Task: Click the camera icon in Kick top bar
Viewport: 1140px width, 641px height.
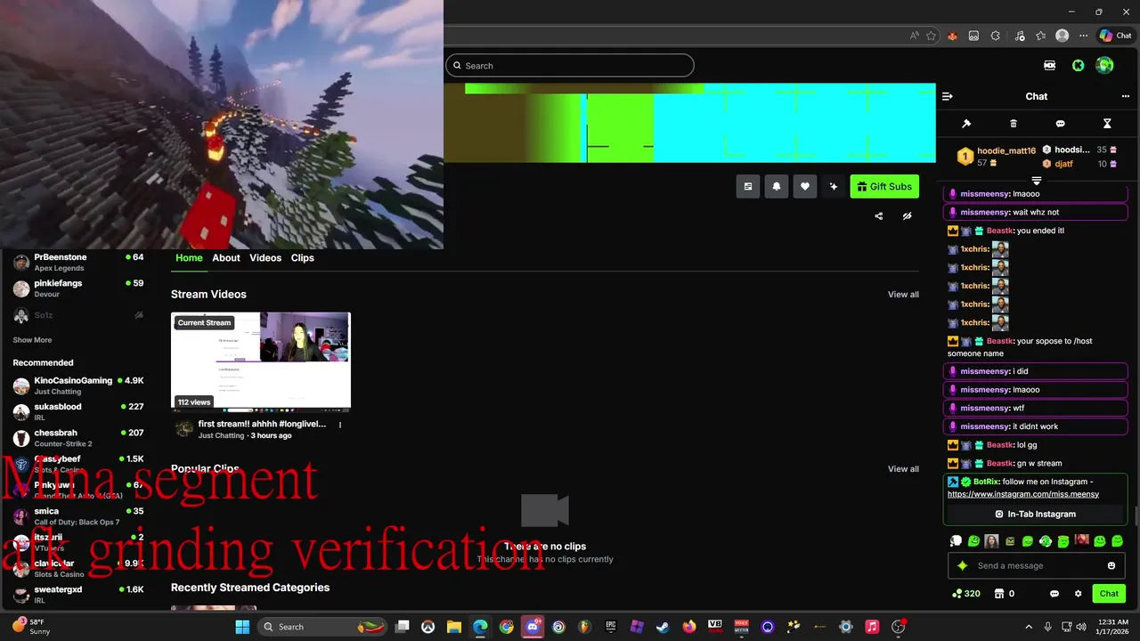Action: coord(1050,65)
